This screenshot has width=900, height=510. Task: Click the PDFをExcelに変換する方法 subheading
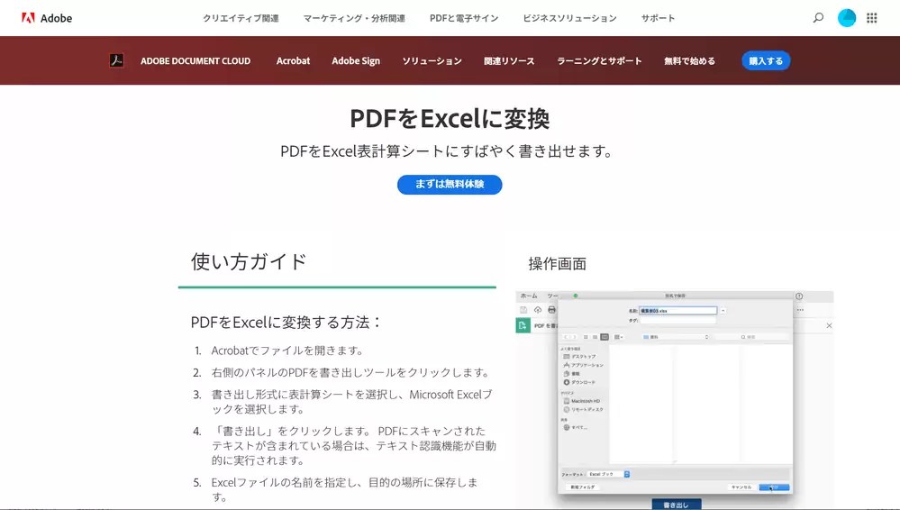click(x=286, y=323)
